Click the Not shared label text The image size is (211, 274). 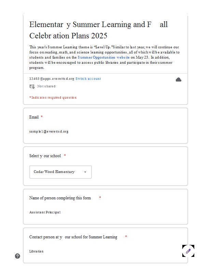tap(46, 86)
